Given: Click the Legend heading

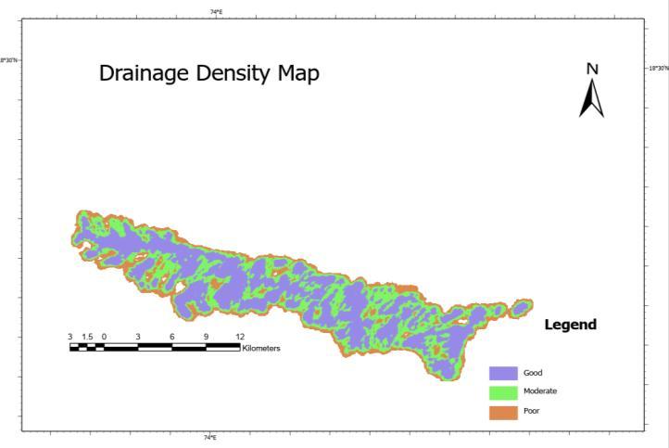Looking at the screenshot, I should coord(571,325).
